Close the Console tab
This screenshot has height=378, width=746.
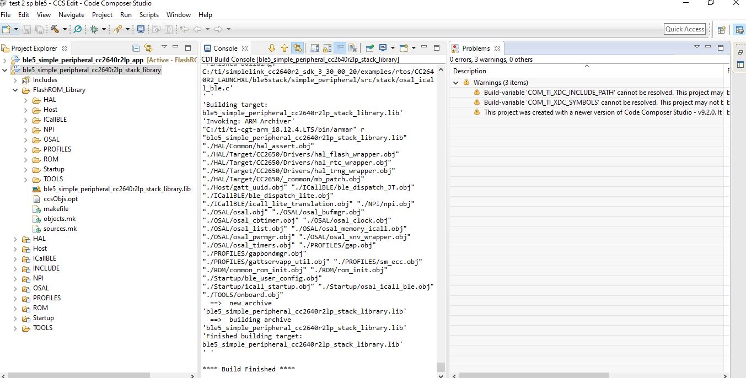pos(245,48)
